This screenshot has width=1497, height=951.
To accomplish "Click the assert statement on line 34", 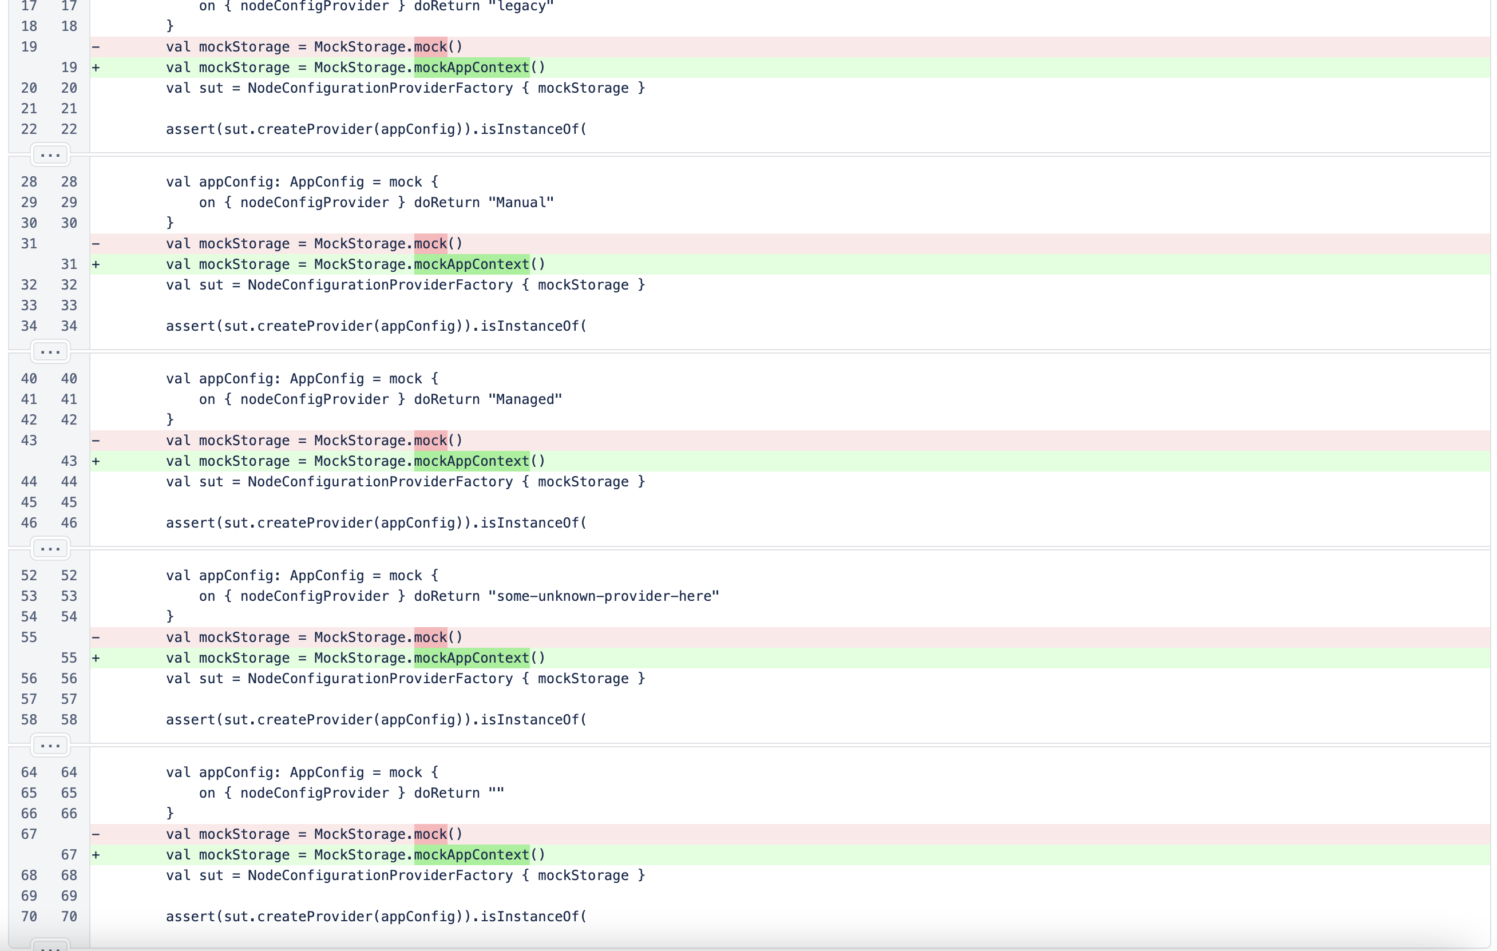I will point(376,326).
